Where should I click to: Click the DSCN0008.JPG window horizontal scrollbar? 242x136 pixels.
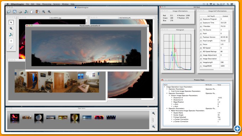[x=129, y=99]
